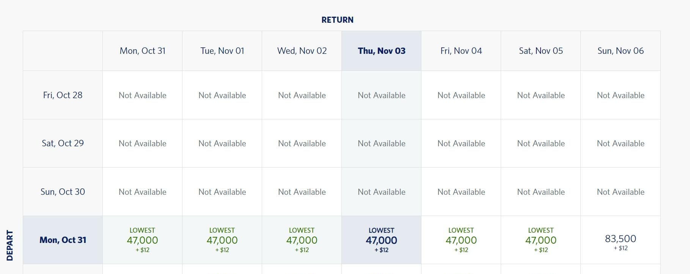Screen dimensions: 690x274
Task: Click the Sat, Nov 05 column header
Action: 541,50
